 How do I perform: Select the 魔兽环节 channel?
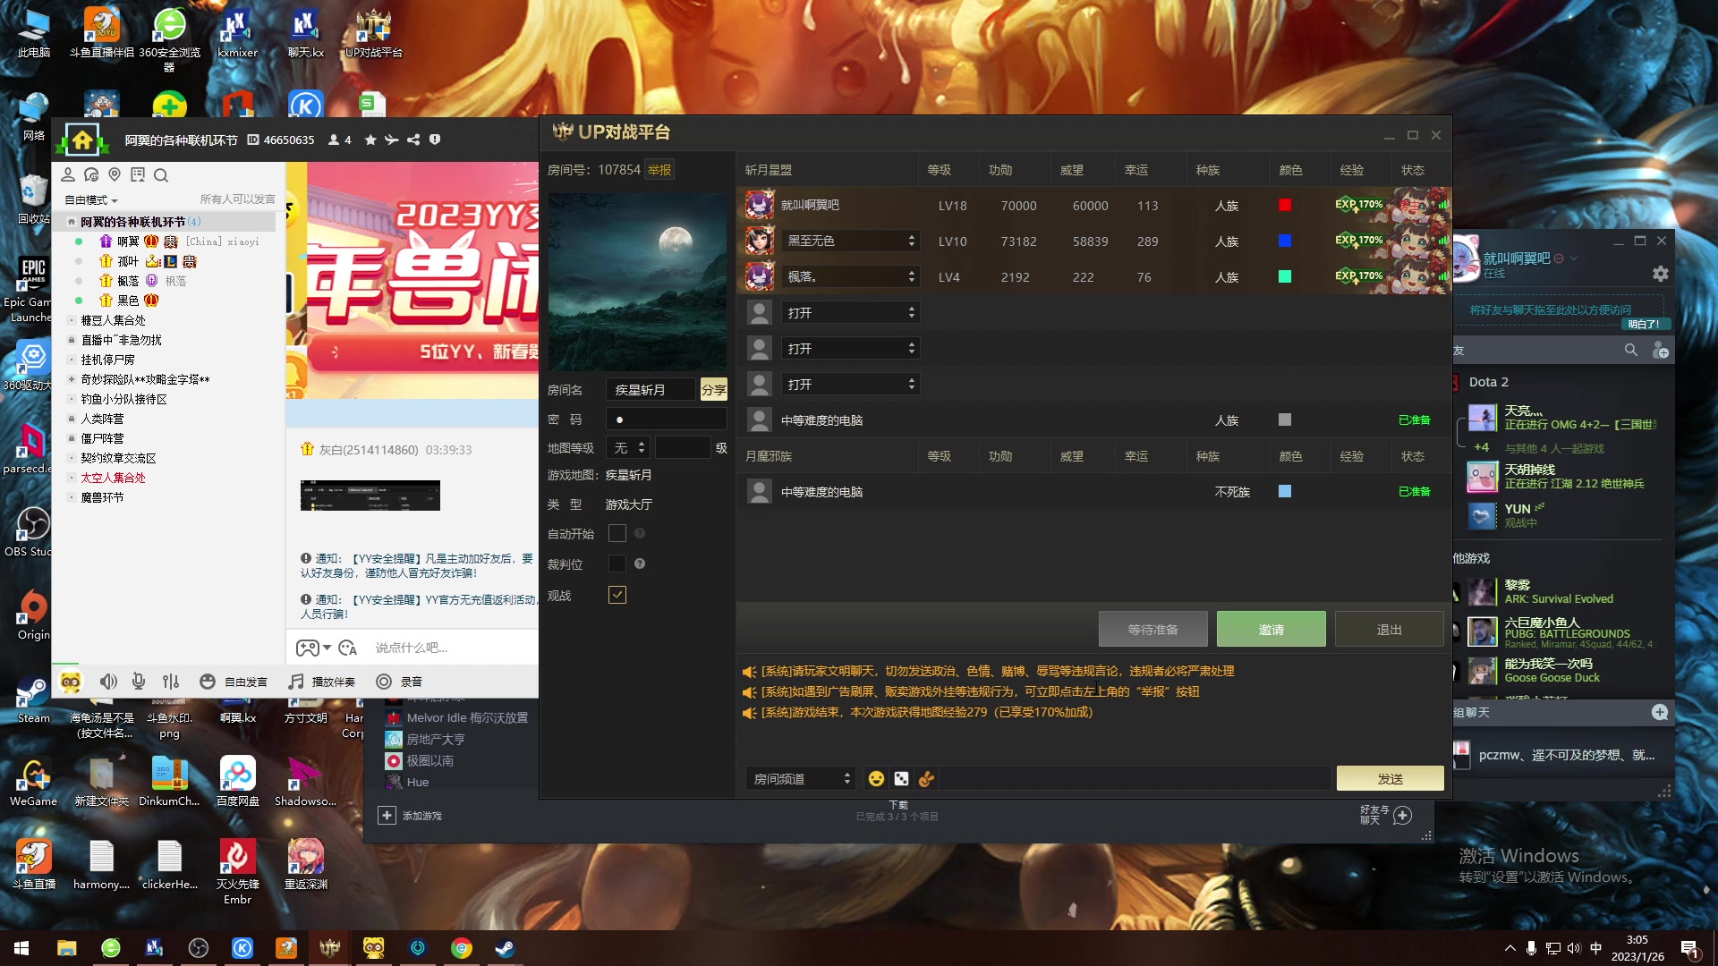(x=102, y=497)
